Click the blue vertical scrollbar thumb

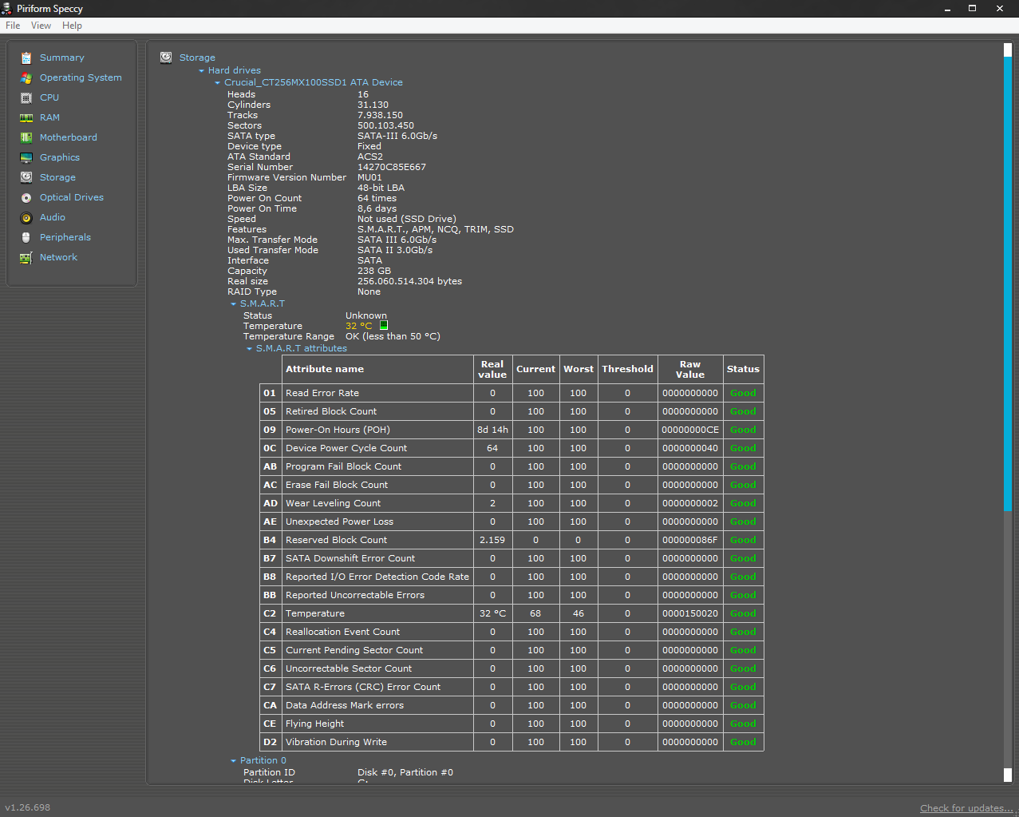pos(1007,284)
